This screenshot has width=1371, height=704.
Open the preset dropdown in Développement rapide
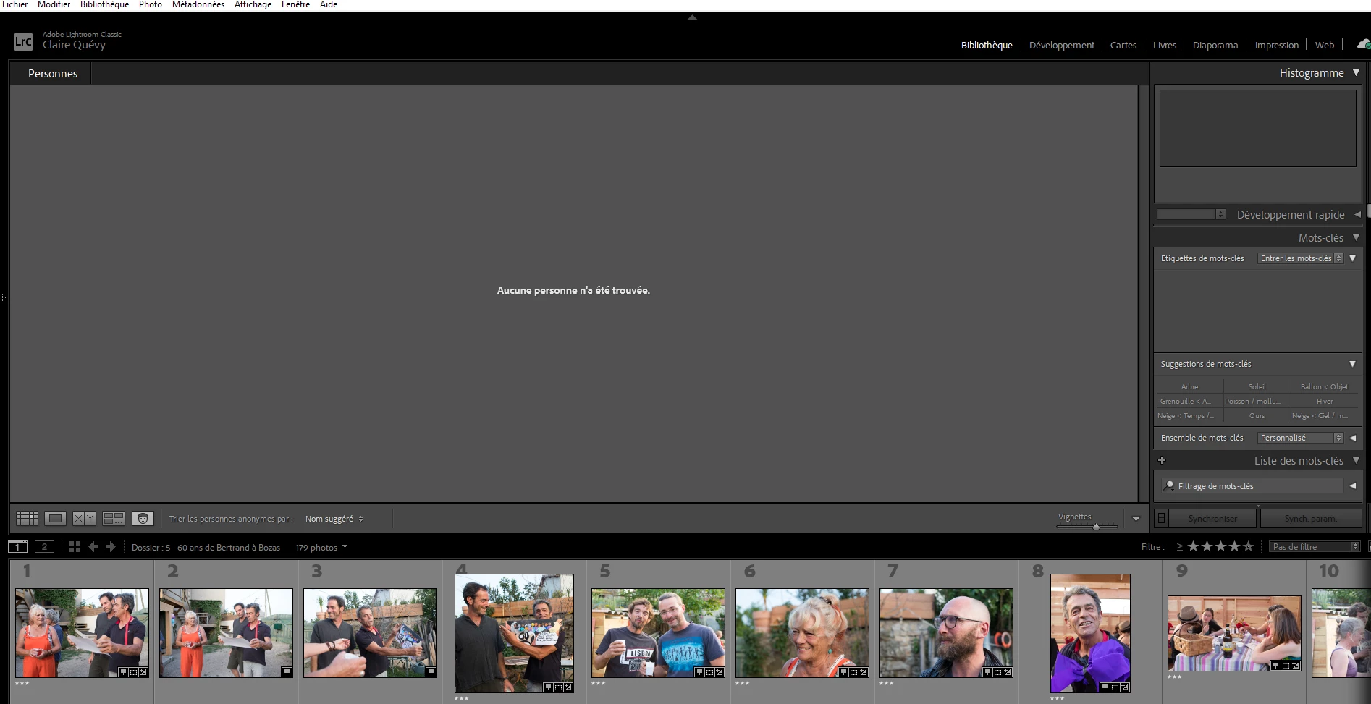pos(1191,214)
